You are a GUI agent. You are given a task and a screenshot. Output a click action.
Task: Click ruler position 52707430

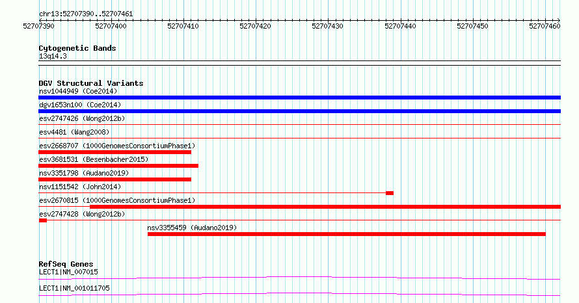[x=327, y=26]
